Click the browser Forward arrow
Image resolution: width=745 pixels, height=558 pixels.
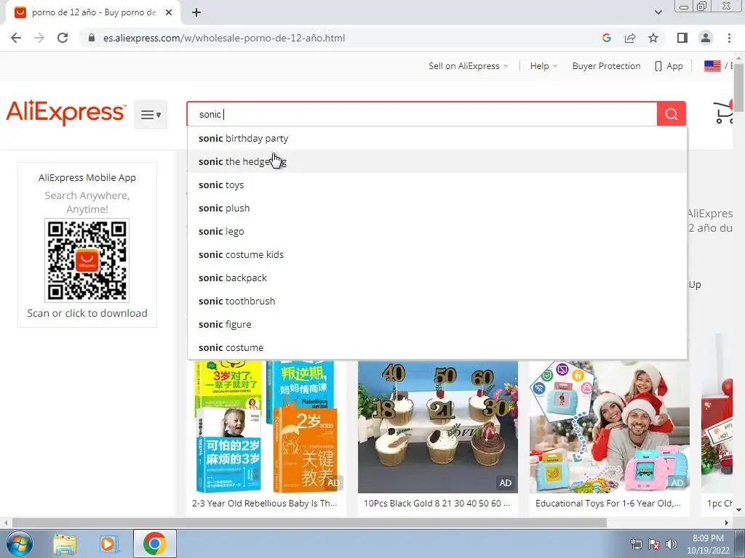coord(39,38)
